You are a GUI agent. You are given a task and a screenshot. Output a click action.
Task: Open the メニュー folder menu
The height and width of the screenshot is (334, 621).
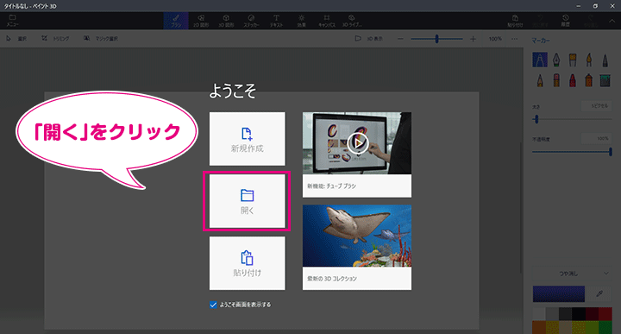click(x=12, y=21)
